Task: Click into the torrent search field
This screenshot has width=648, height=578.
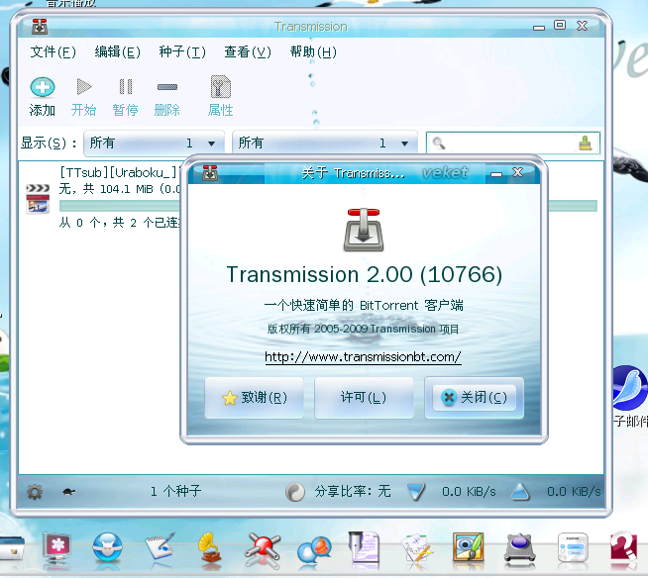Action: click(x=511, y=144)
